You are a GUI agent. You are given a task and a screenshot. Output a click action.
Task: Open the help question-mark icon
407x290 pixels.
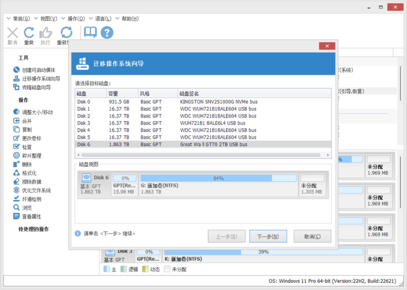tap(107, 33)
